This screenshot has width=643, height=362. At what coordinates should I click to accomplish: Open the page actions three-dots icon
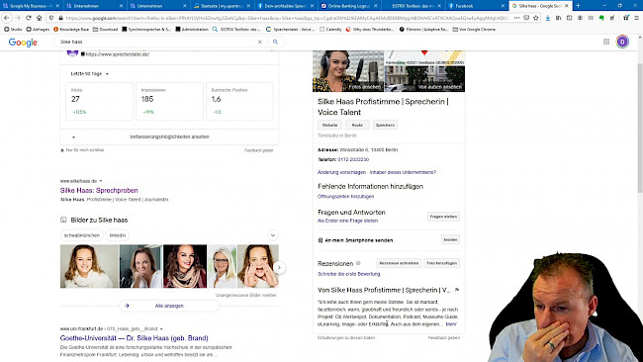pyautogui.click(x=516, y=18)
